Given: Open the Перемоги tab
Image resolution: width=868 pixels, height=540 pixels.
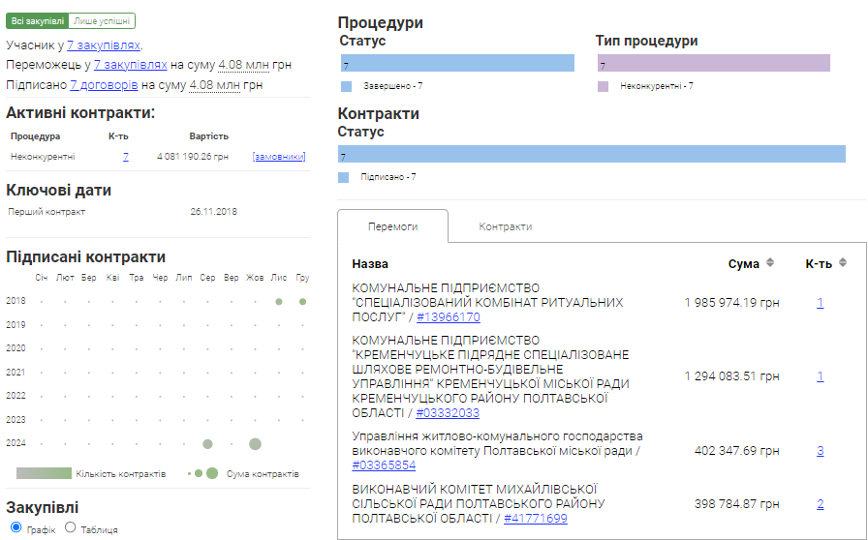Looking at the screenshot, I should [x=393, y=226].
